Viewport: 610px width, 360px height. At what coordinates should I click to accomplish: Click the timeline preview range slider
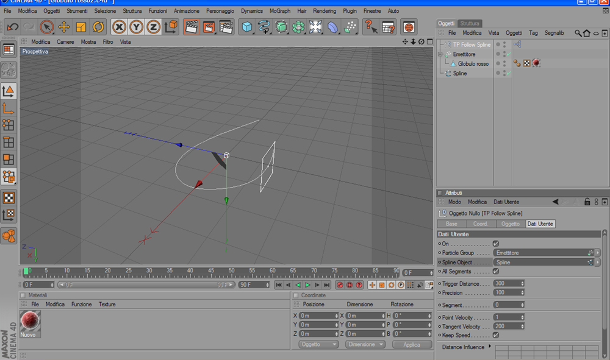point(146,285)
